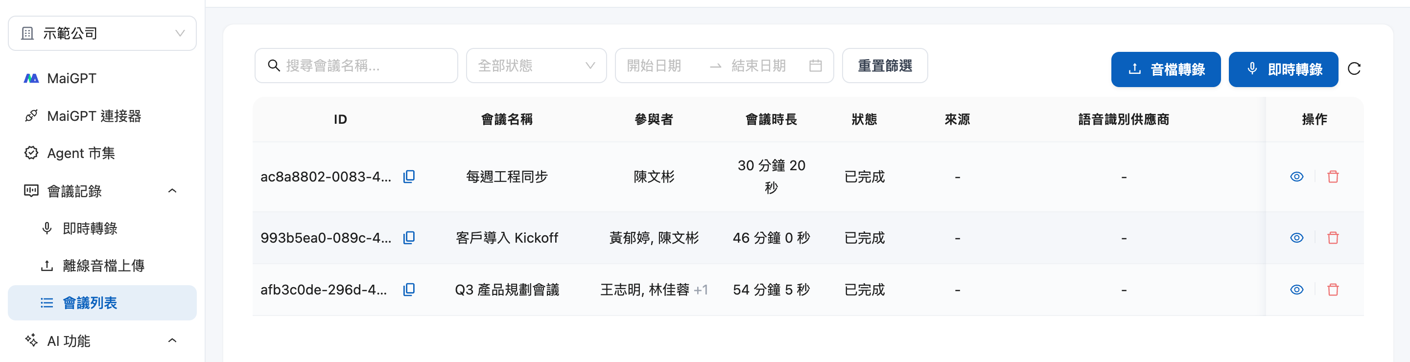The height and width of the screenshot is (362, 1410).
Task: Go to MaiGPT 連接器 in sidebar
Action: [102, 116]
